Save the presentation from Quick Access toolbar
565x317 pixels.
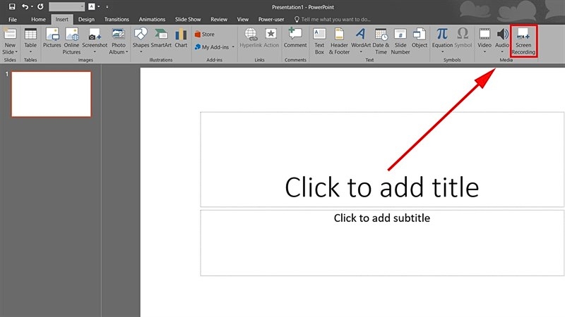click(12, 6)
